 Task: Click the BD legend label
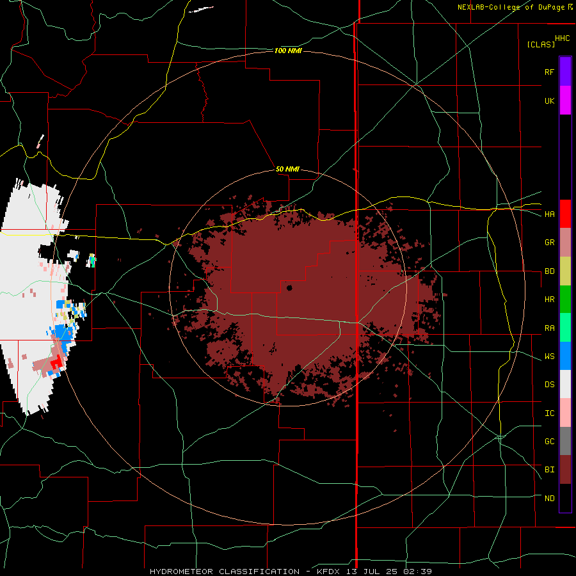pos(549,271)
